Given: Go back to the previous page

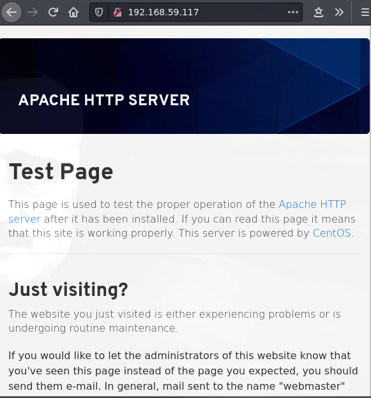Looking at the screenshot, I should pyautogui.click(x=11, y=12).
